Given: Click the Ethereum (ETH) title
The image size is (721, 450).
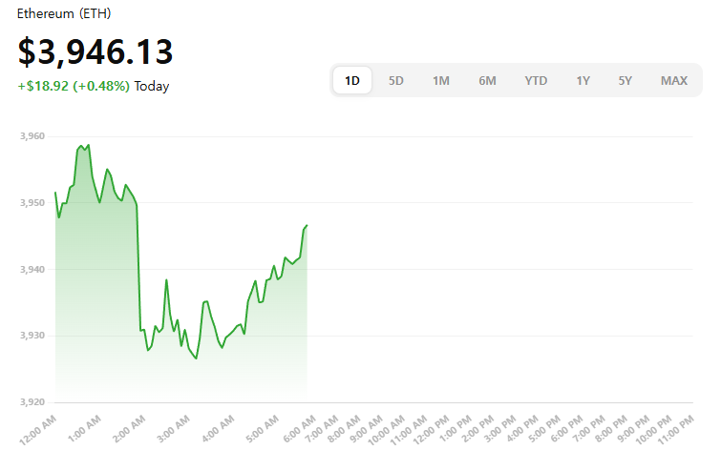Looking at the screenshot, I should click(x=63, y=14).
